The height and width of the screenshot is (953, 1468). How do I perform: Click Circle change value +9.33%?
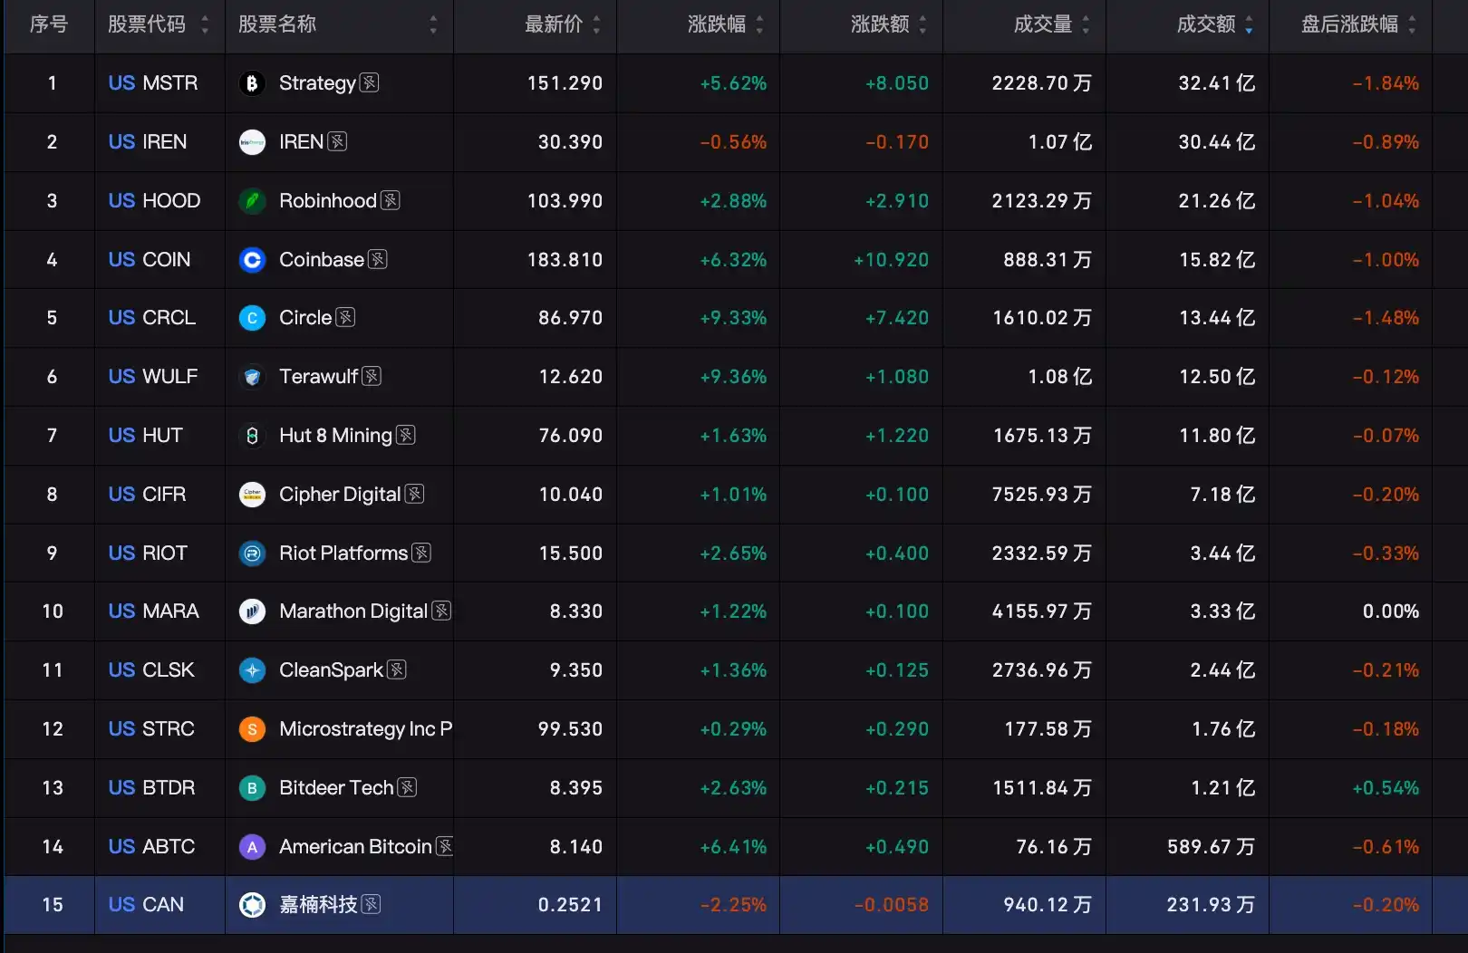click(x=733, y=318)
